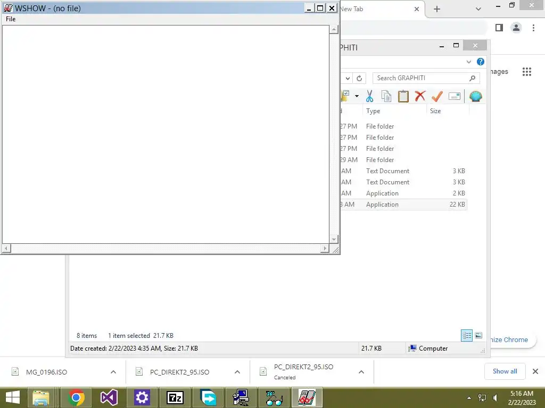Screen dimensions: 545x408
Task: Switch to Chrome from the taskbar
Action: click(76, 397)
